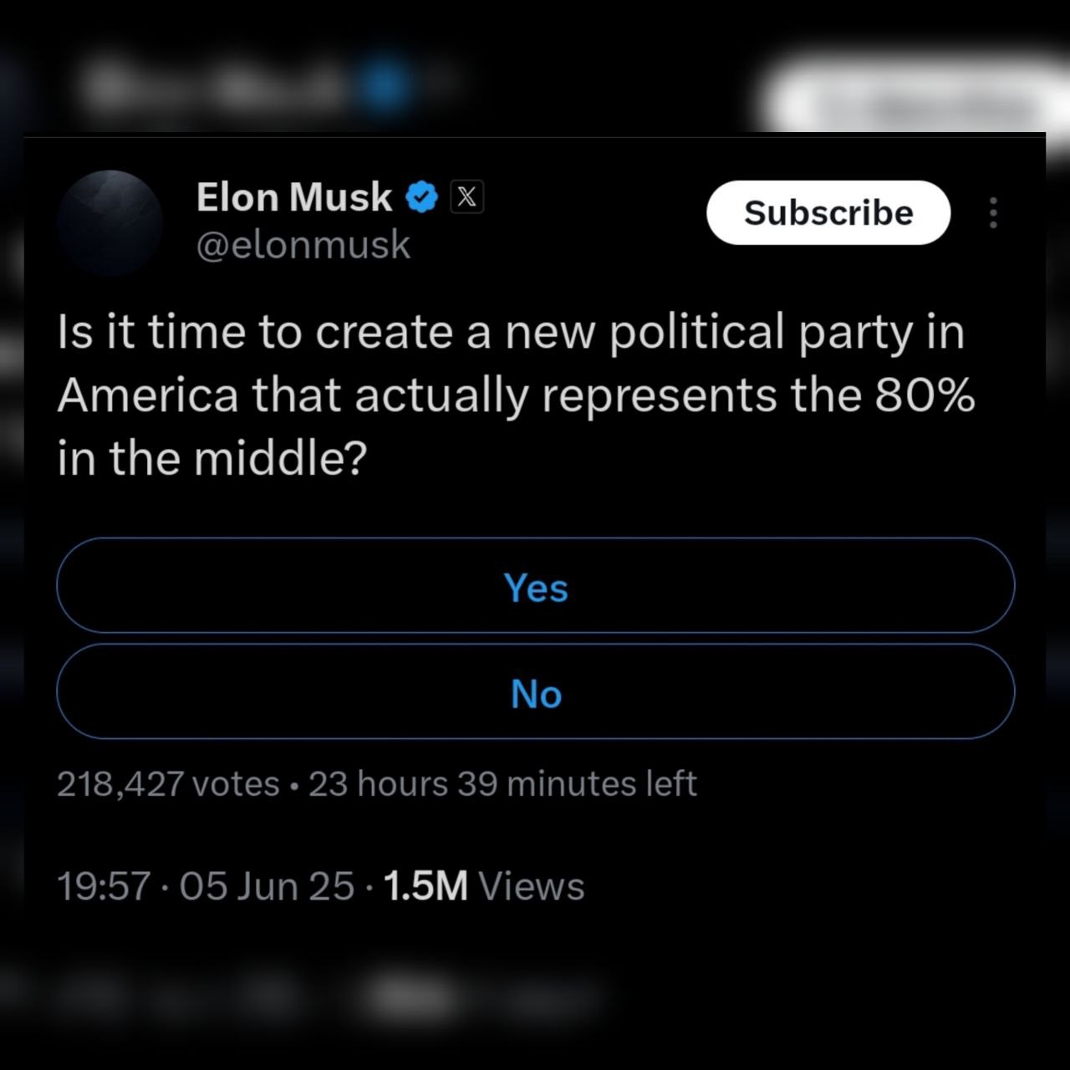This screenshot has width=1070, height=1070.
Task: Click the blue verified checkmark badge
Action: pyautogui.click(x=422, y=197)
